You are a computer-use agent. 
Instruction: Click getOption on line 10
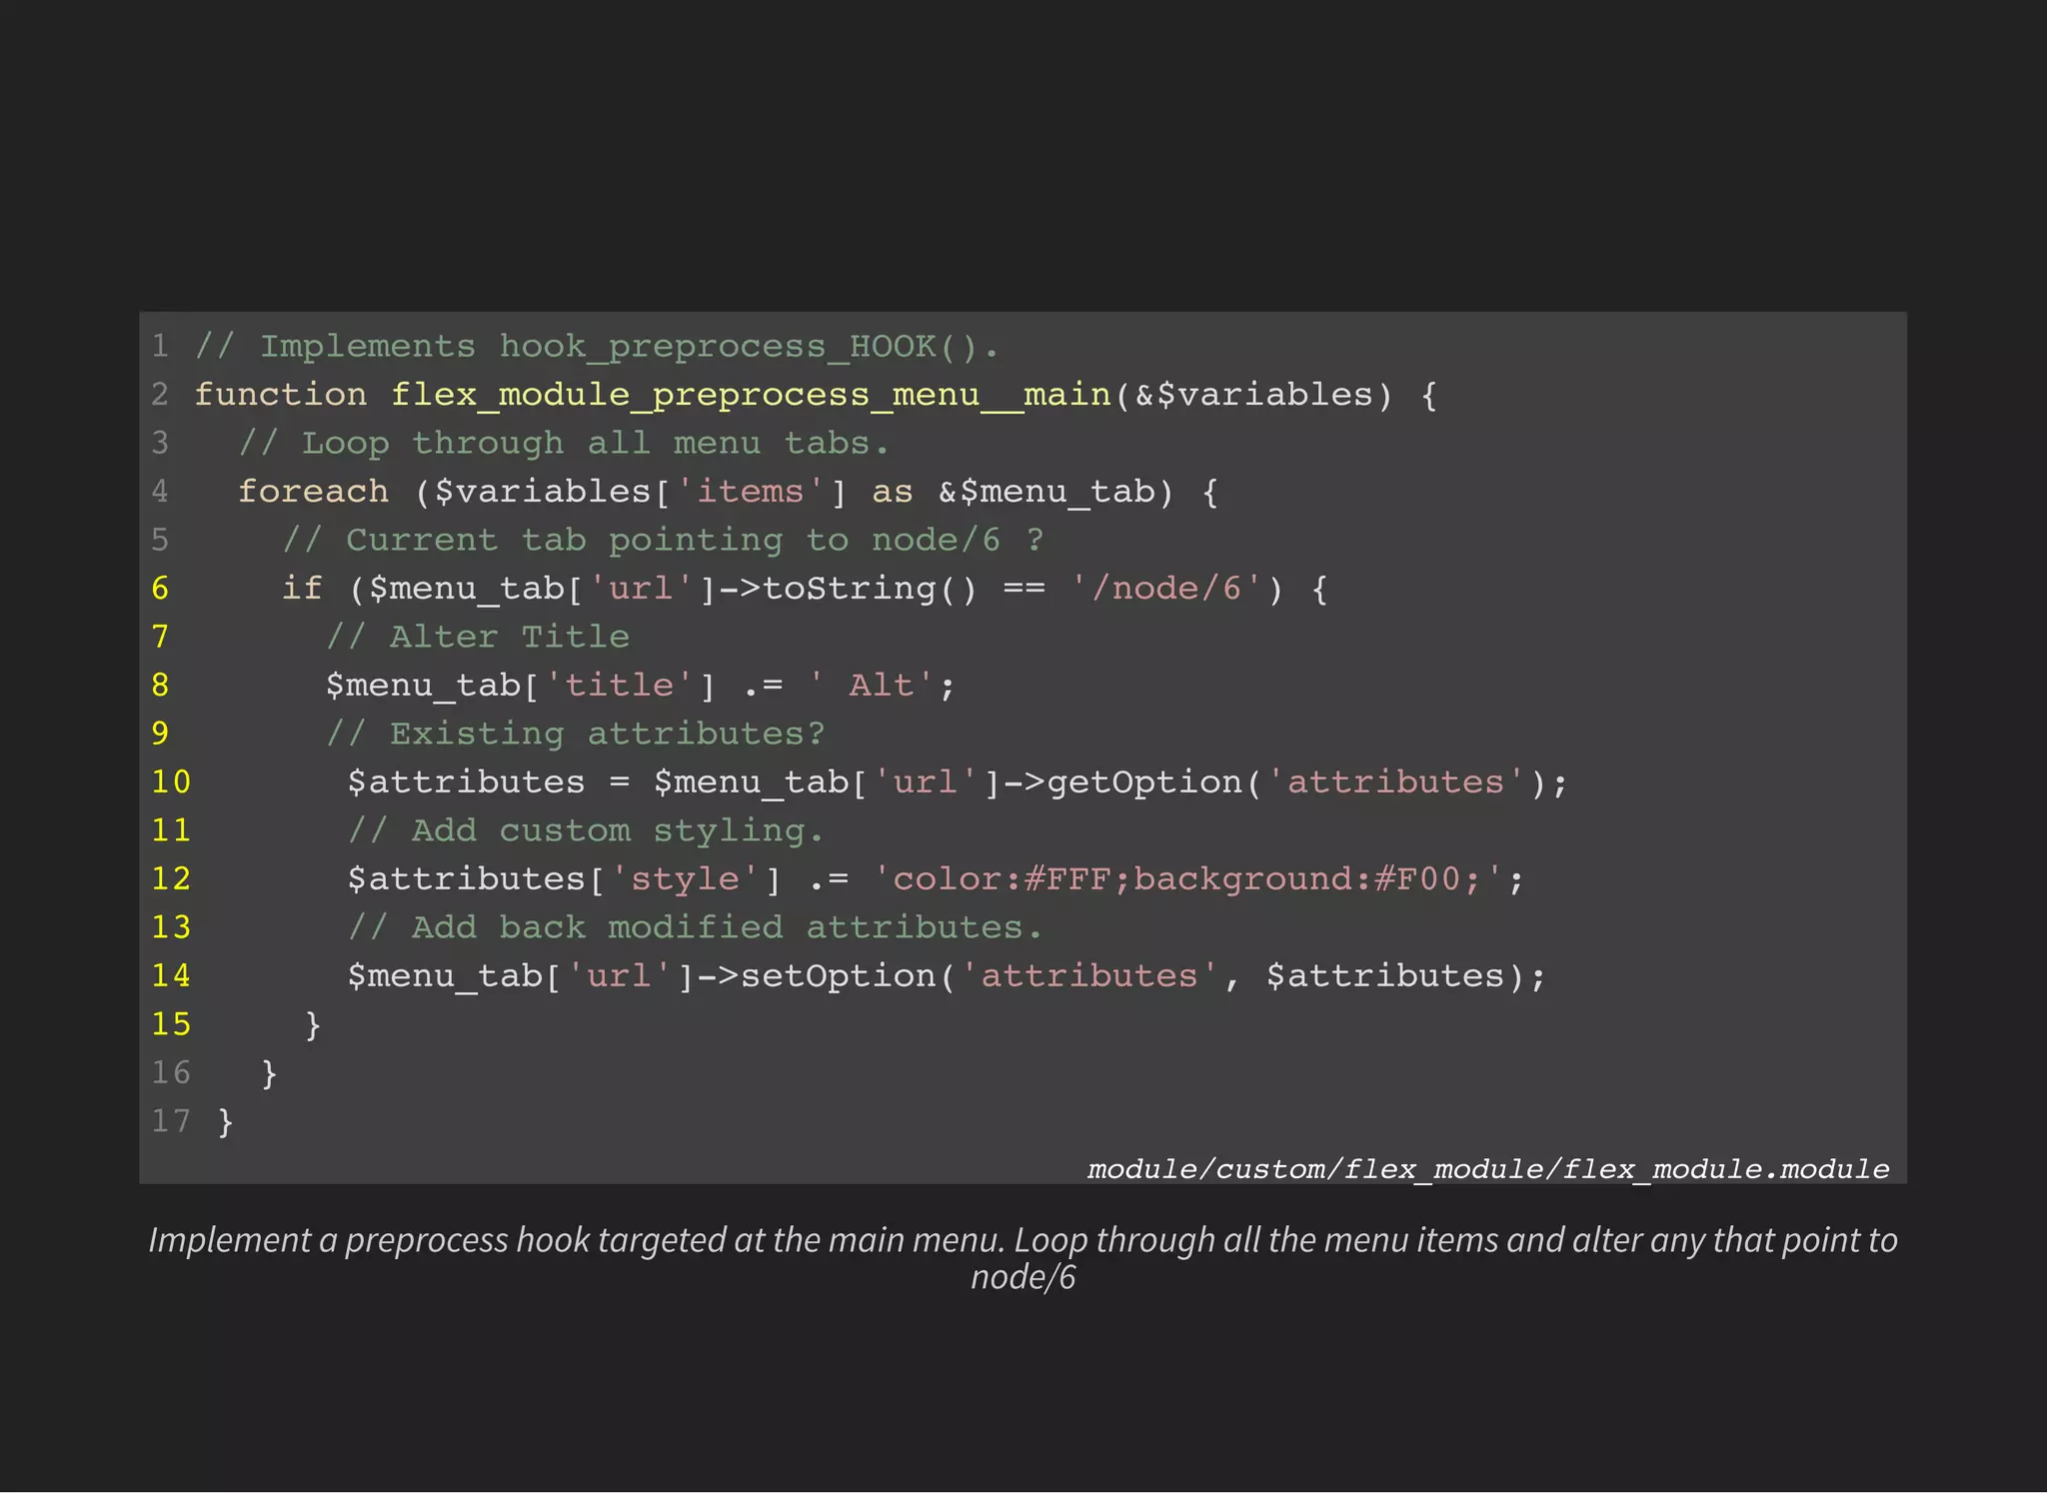[x=1144, y=782]
